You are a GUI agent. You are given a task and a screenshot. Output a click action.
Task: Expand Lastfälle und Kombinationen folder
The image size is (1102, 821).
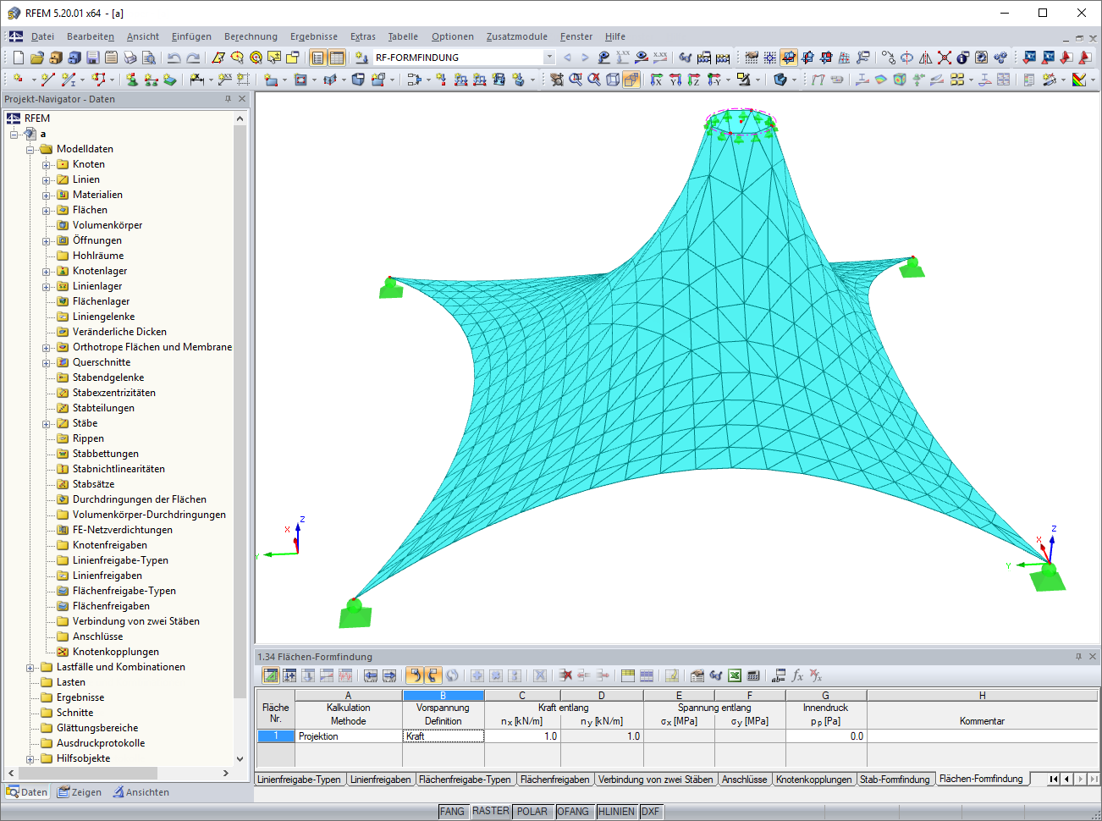30,668
